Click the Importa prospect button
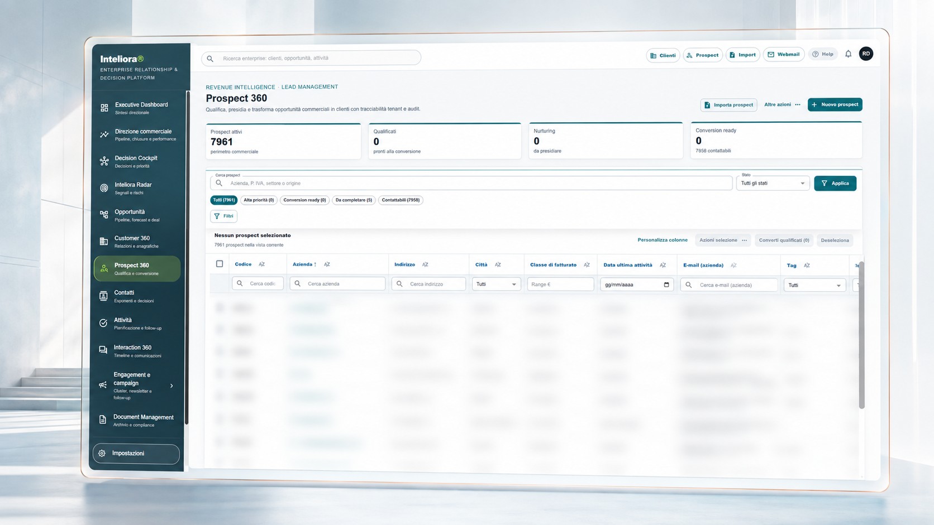The image size is (934, 525). tap(728, 105)
